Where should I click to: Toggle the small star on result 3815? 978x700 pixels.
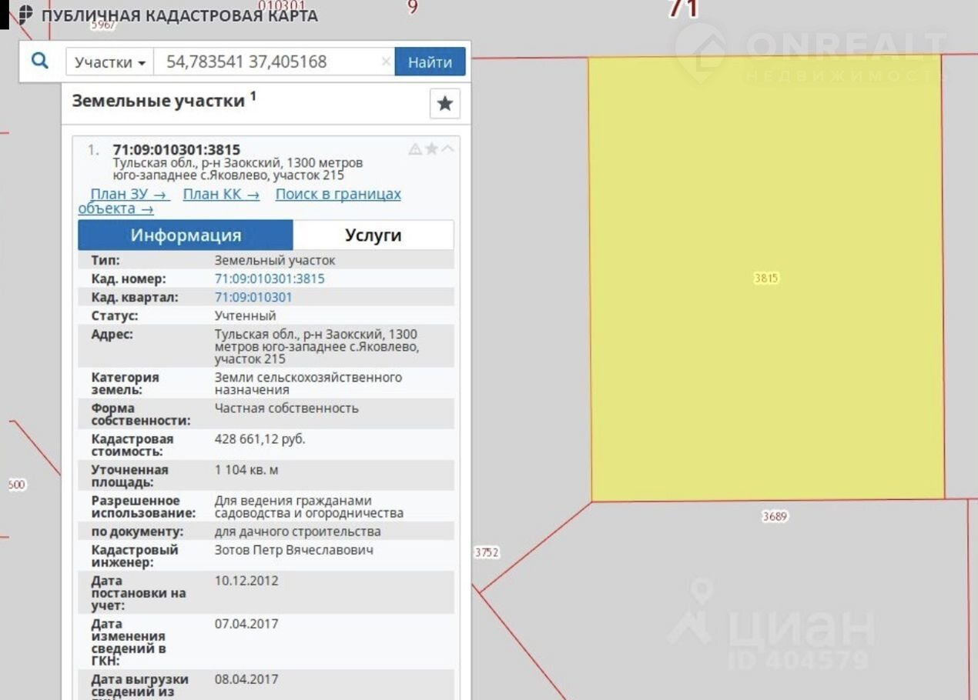[431, 149]
